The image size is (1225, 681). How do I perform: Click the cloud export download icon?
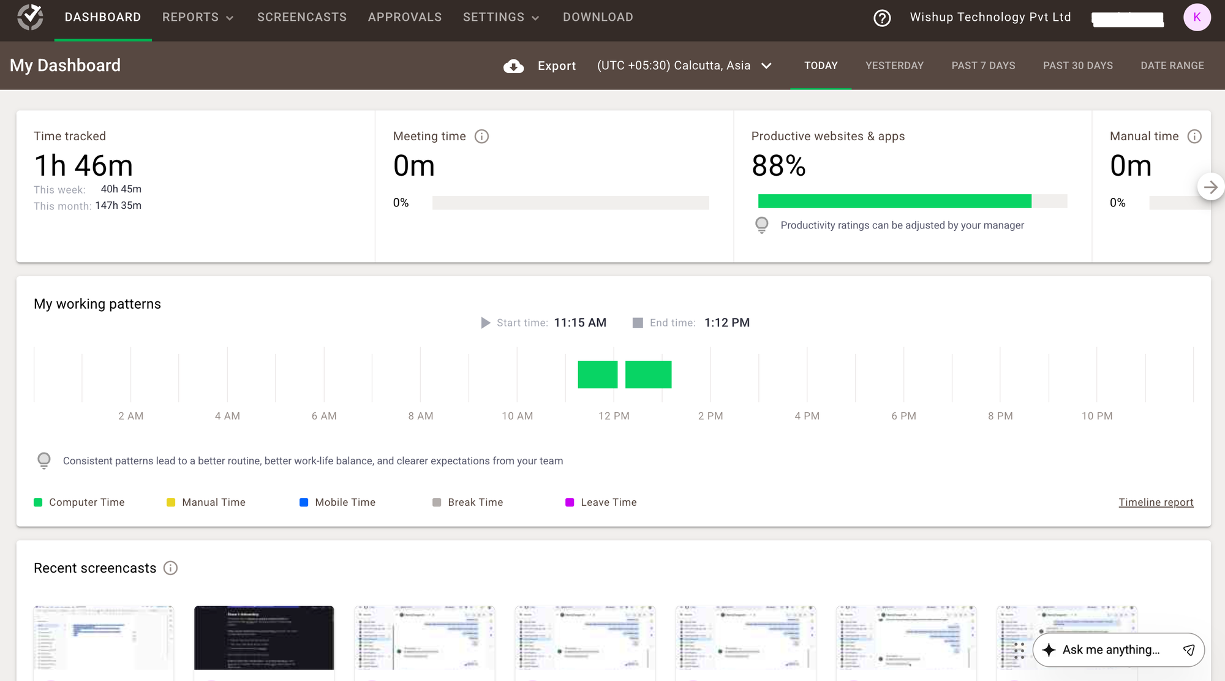(x=513, y=66)
